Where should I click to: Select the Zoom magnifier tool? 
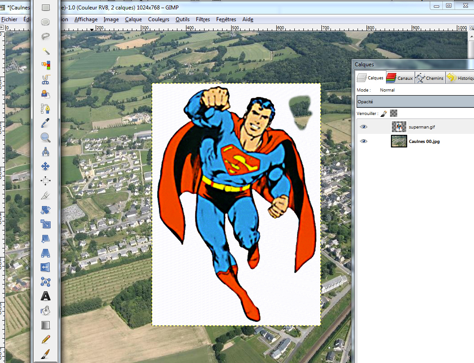[x=46, y=138]
